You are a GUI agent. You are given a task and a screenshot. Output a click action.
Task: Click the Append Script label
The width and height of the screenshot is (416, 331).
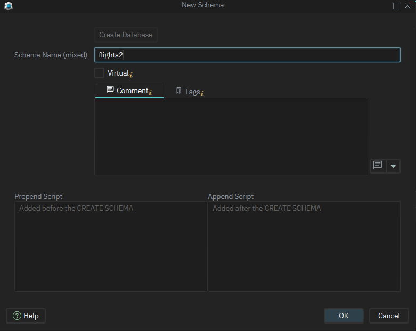(x=231, y=197)
